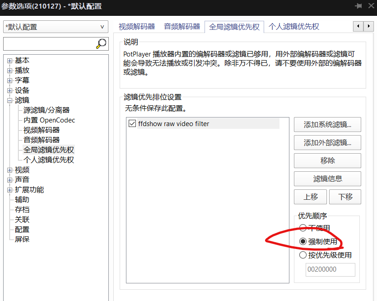Uncheck ffdshow raw video filter checkbox

click(132, 123)
